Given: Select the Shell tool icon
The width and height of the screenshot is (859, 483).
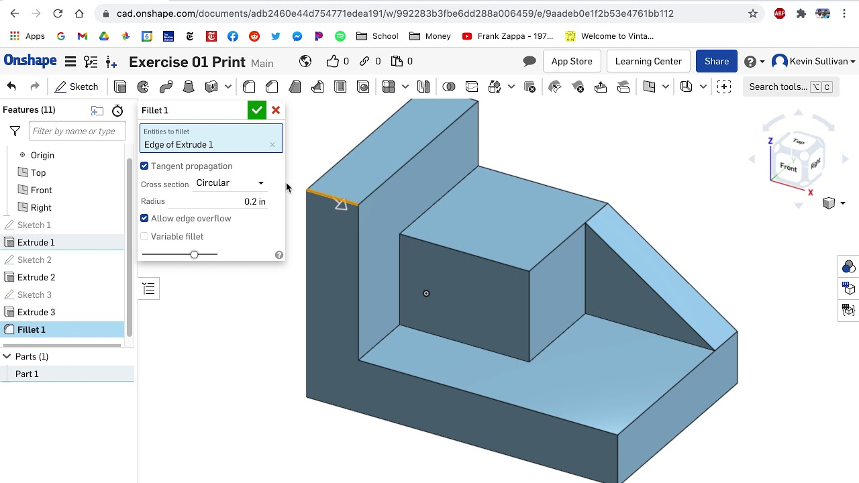Looking at the screenshot, I should click(x=340, y=87).
